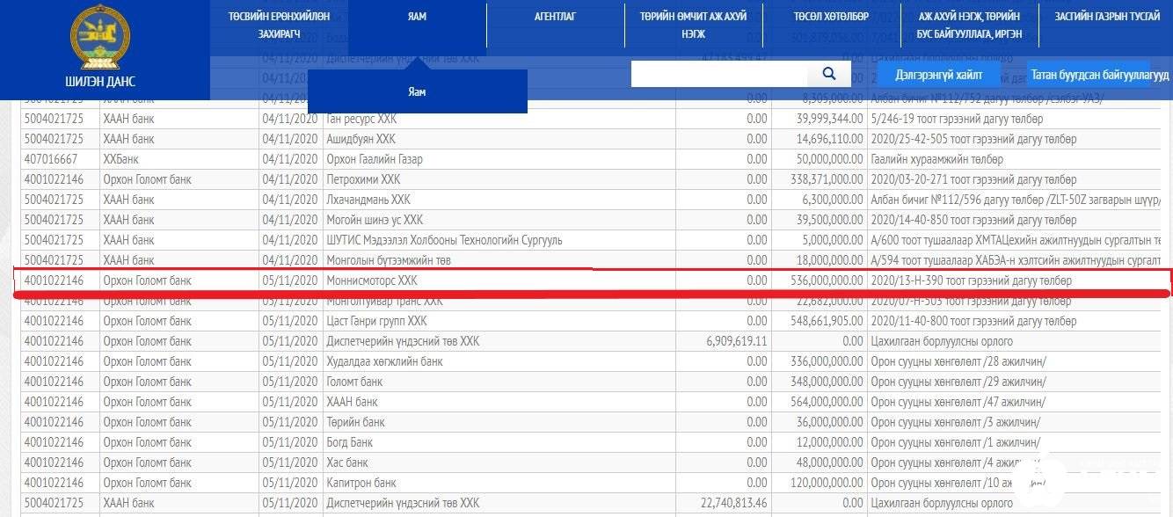1173x517 pixels.
Task: Select the Петрохими ХХК transaction row
Action: click(362, 179)
